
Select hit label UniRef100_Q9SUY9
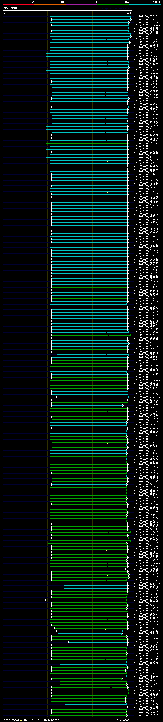coord(146,633)
